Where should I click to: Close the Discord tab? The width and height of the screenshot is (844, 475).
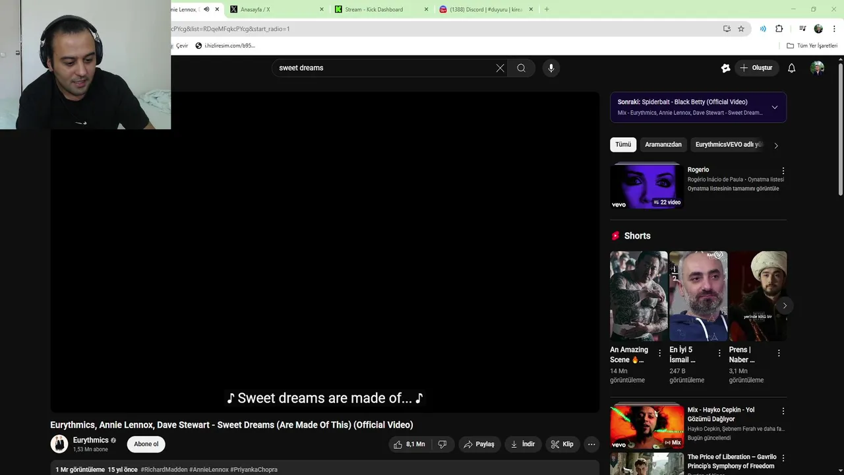tap(531, 9)
